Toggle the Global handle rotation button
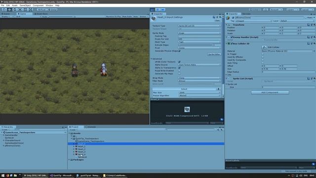The width and height of the screenshot is (316, 178). pos(52,10)
